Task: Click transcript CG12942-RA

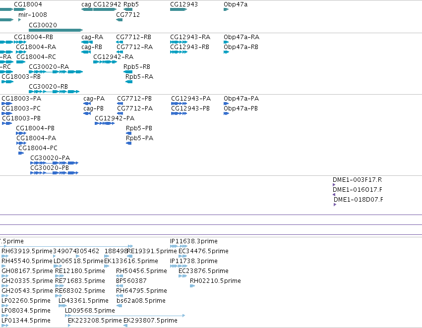Action: (x=113, y=57)
